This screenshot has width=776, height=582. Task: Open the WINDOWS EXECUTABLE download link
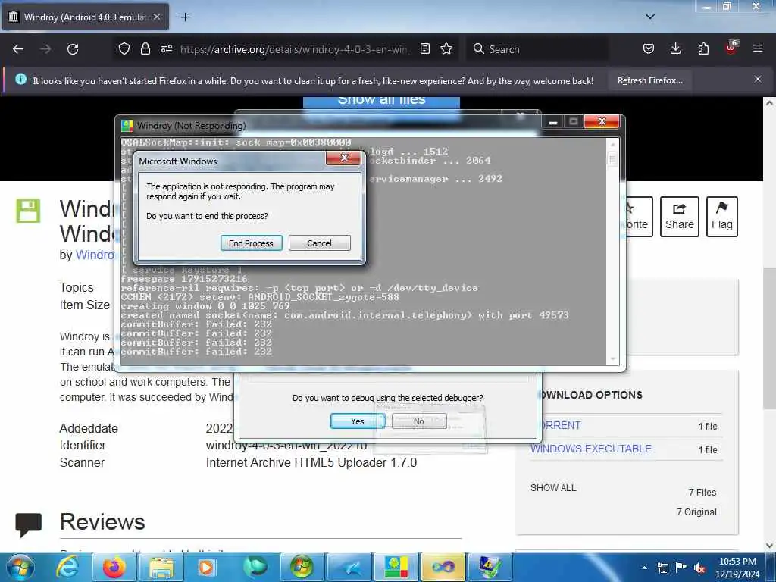(591, 449)
